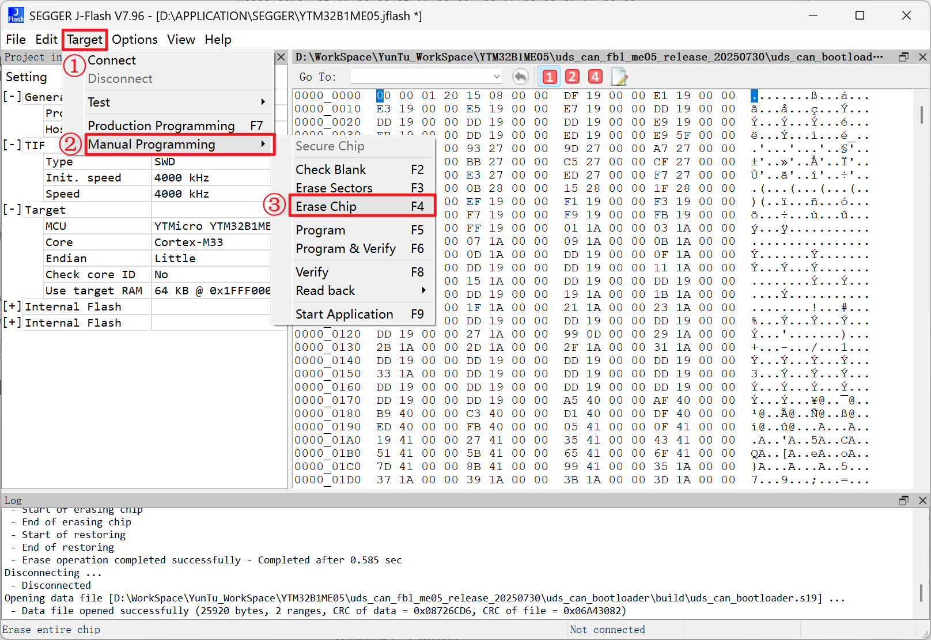Click the back arrow icon beside Go To

tap(520, 77)
